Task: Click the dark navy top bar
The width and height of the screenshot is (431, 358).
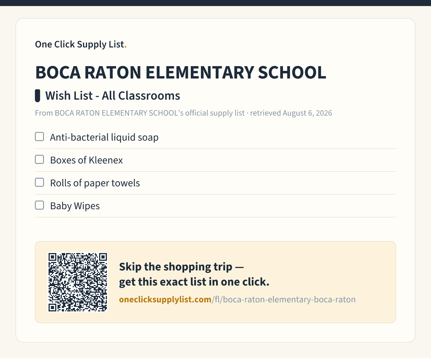Action: pos(215,3)
